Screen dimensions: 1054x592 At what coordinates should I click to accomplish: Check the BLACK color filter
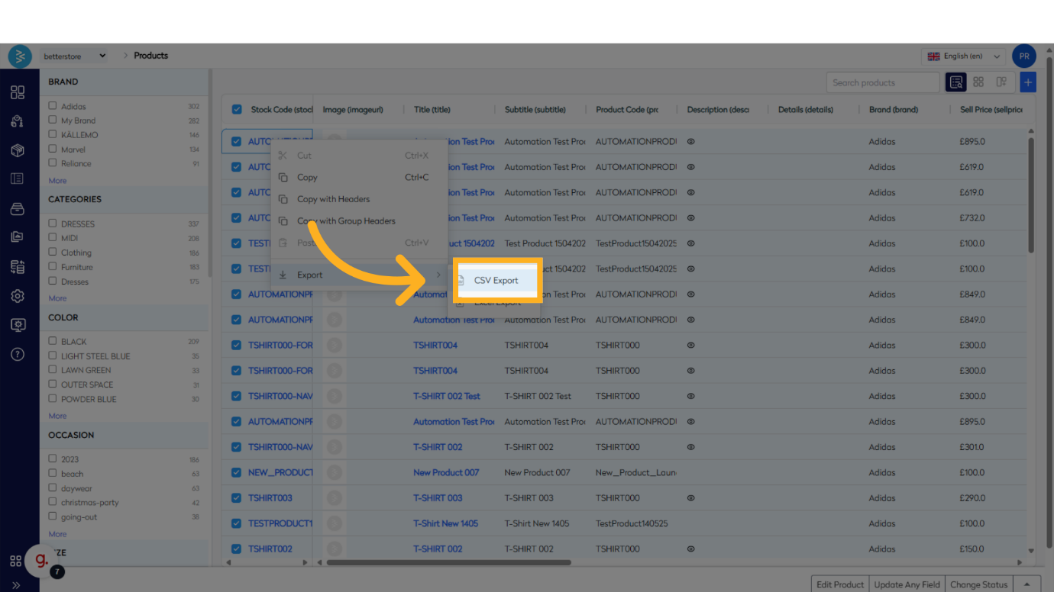(x=53, y=341)
